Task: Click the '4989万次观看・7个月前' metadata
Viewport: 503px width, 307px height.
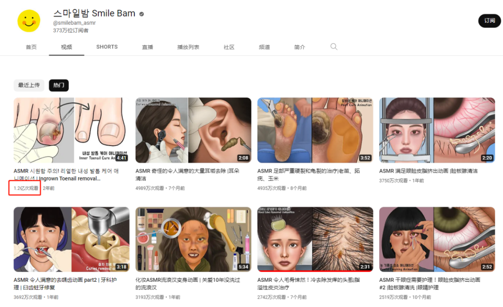Action: click(160, 188)
